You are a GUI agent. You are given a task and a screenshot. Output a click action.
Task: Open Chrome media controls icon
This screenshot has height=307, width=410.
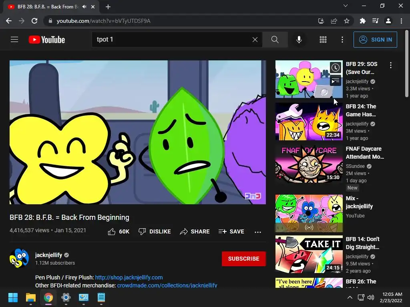pos(375,21)
